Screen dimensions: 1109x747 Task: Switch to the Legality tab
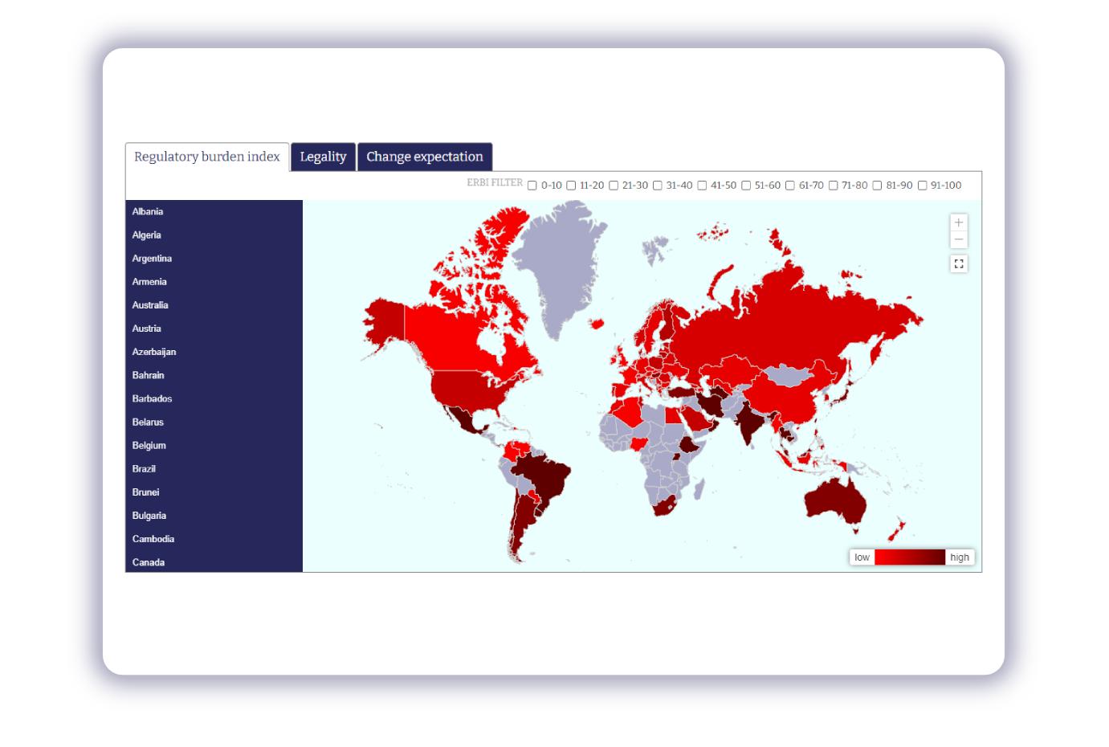pyautogui.click(x=323, y=157)
